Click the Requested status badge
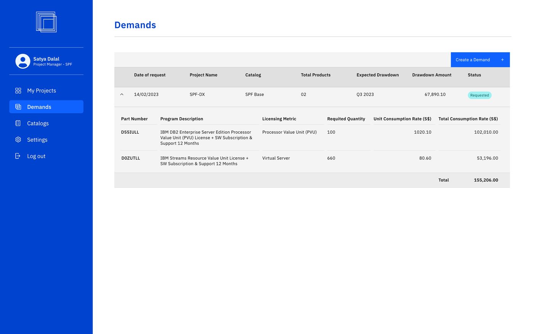Screen dimensions: 534x334 479,95
